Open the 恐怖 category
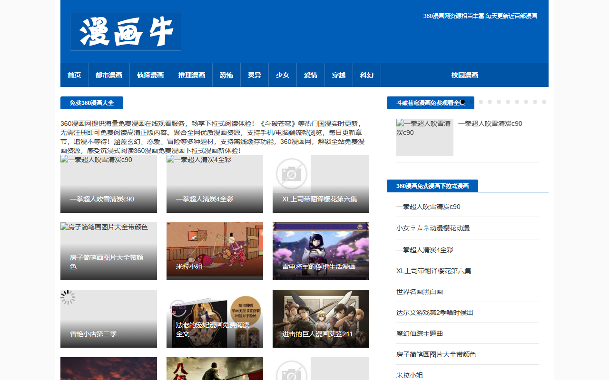This screenshot has height=380, width=609. click(x=226, y=75)
